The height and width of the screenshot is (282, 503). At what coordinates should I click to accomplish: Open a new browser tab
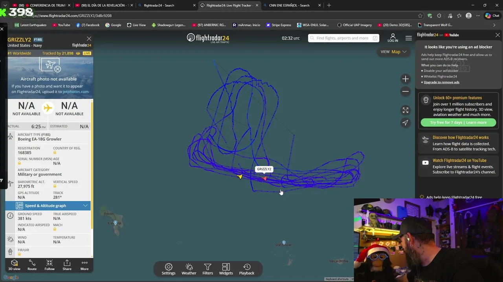click(x=329, y=5)
